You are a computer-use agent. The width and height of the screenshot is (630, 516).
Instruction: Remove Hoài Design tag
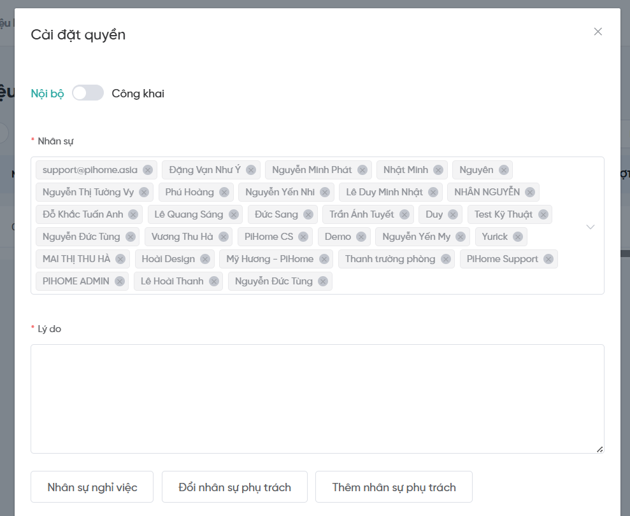click(205, 259)
